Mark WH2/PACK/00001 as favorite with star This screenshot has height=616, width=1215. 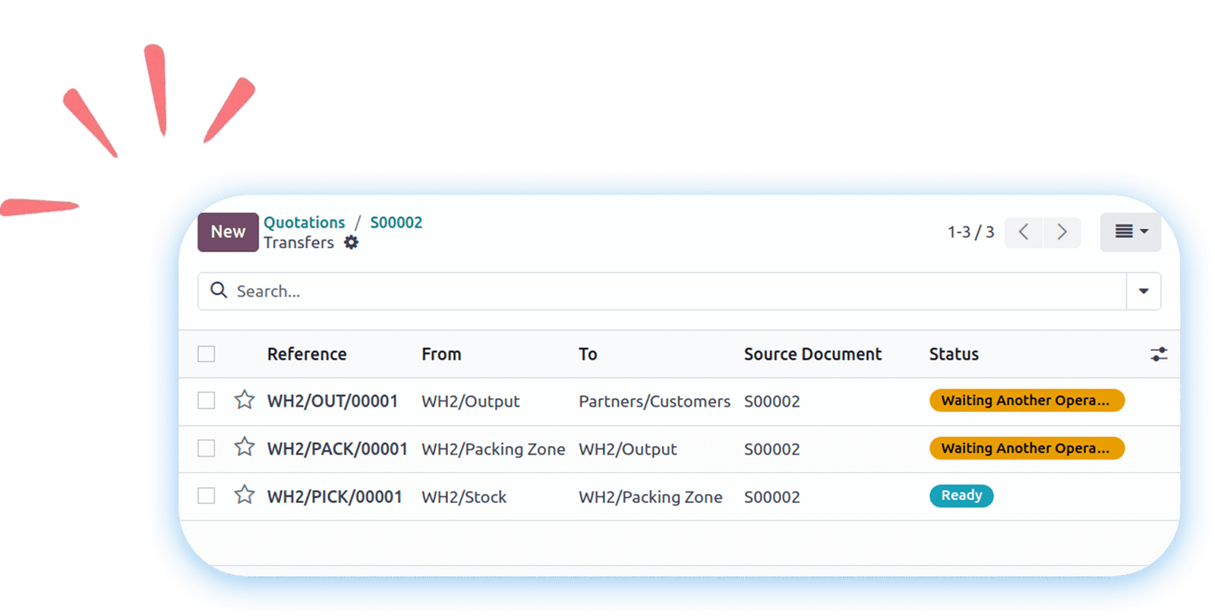tap(244, 448)
